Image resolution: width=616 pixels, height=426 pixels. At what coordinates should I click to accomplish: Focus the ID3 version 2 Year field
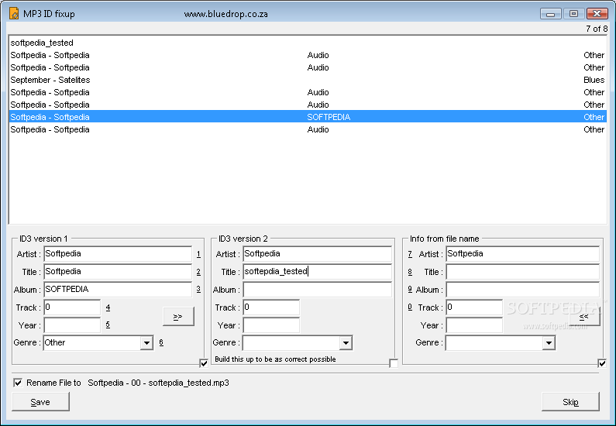point(271,325)
